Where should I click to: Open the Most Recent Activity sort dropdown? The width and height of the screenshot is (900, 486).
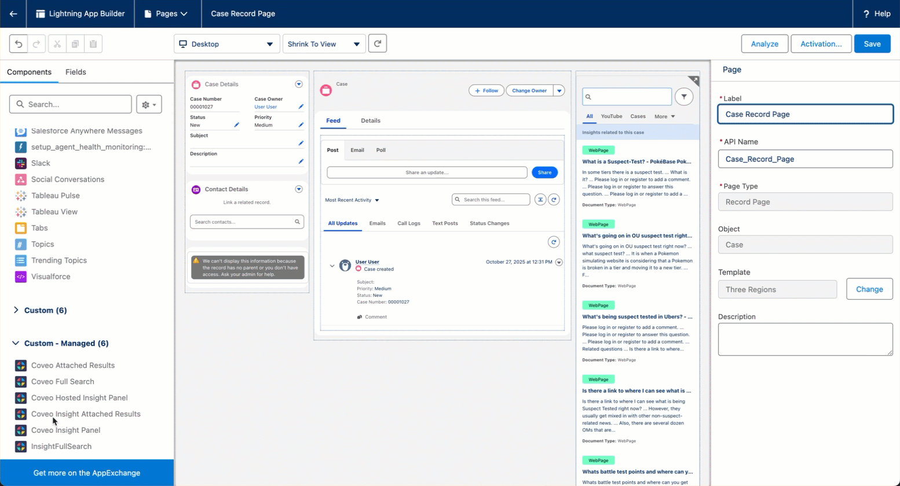(x=352, y=200)
